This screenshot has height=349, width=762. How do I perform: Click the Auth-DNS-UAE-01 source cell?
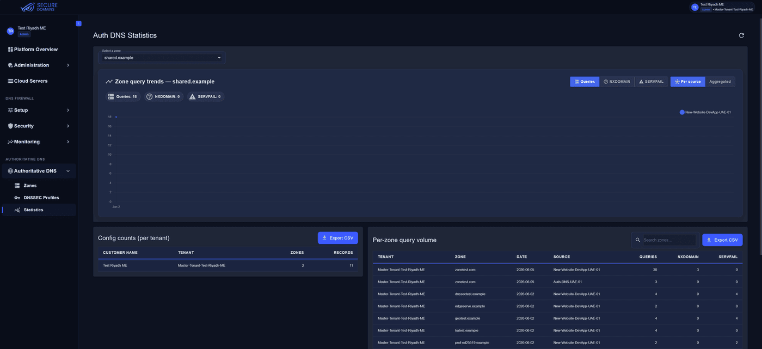pyautogui.click(x=568, y=282)
